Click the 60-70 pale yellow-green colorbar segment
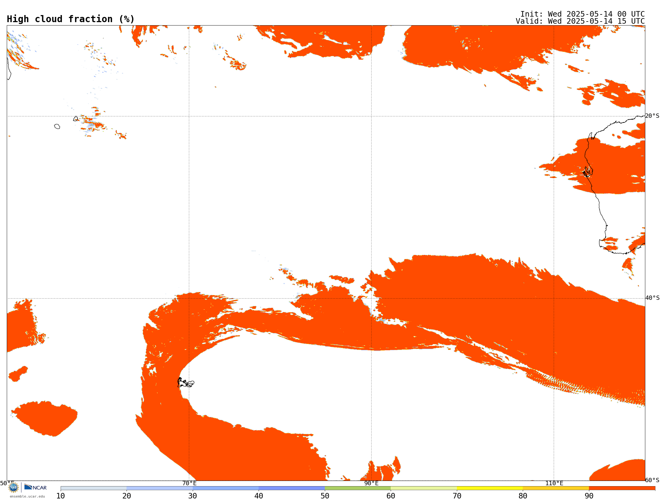The height and width of the screenshot is (500, 665). point(424,488)
